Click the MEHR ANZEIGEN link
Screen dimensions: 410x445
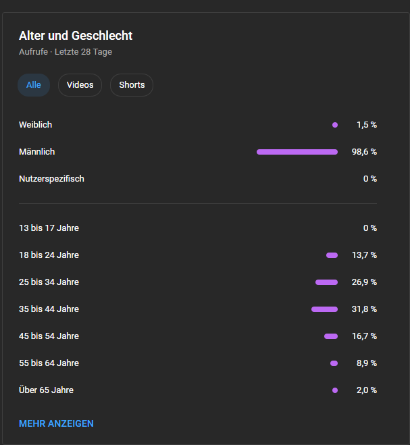pos(56,423)
